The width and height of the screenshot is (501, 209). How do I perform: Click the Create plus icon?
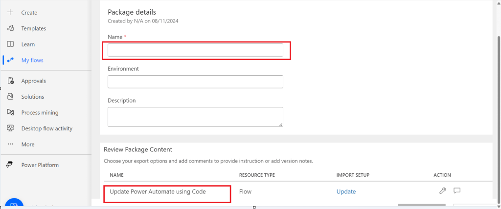point(10,12)
